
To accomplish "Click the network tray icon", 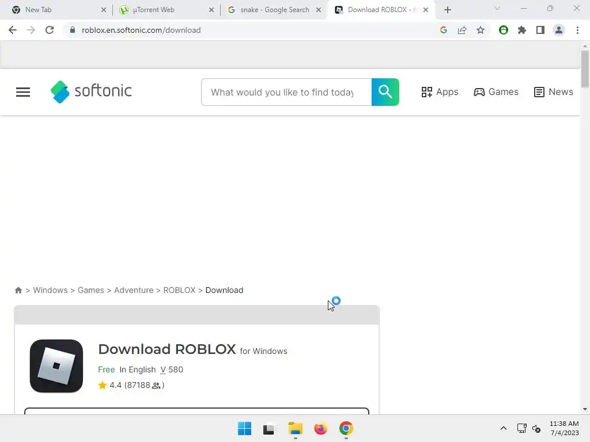I will pyautogui.click(x=521, y=428).
